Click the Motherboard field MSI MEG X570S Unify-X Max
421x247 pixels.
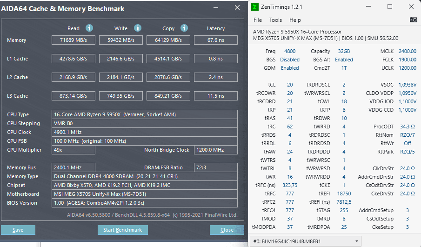[x=145, y=194]
